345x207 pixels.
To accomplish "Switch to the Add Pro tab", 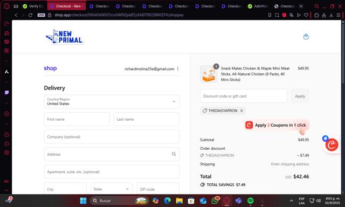I will pos(258,6).
